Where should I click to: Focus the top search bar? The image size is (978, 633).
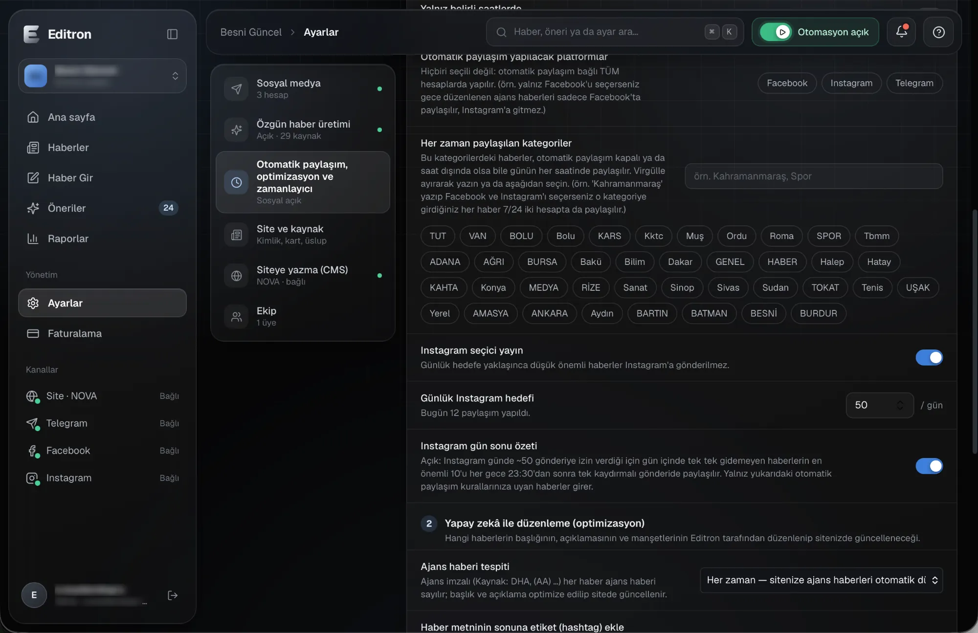614,32
